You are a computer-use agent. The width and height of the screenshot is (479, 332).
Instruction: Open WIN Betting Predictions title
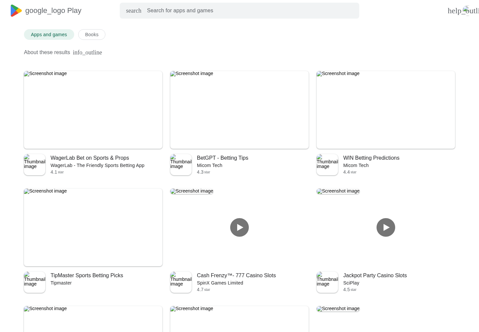(x=371, y=158)
